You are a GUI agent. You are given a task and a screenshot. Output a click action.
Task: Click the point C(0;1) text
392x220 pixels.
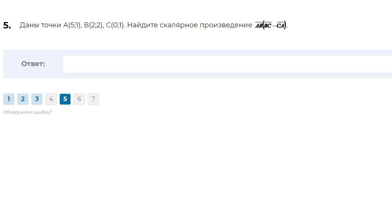115,25
